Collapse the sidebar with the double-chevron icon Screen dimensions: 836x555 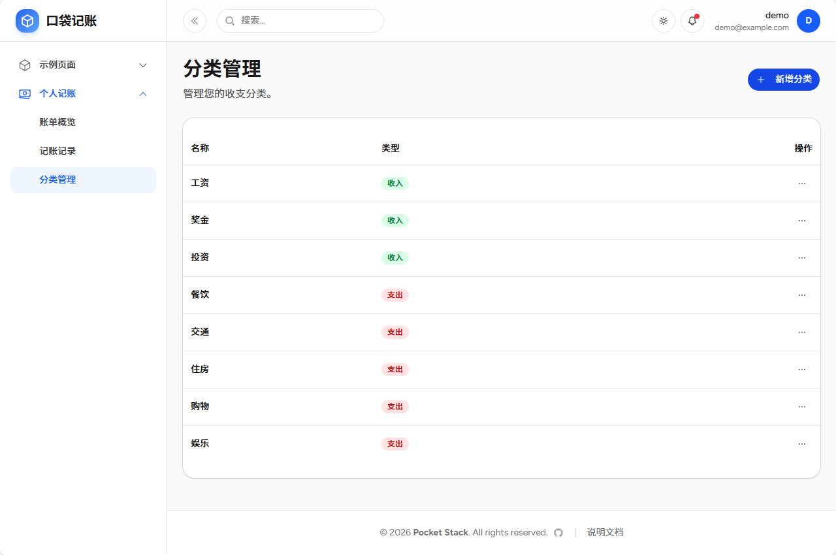(x=194, y=20)
